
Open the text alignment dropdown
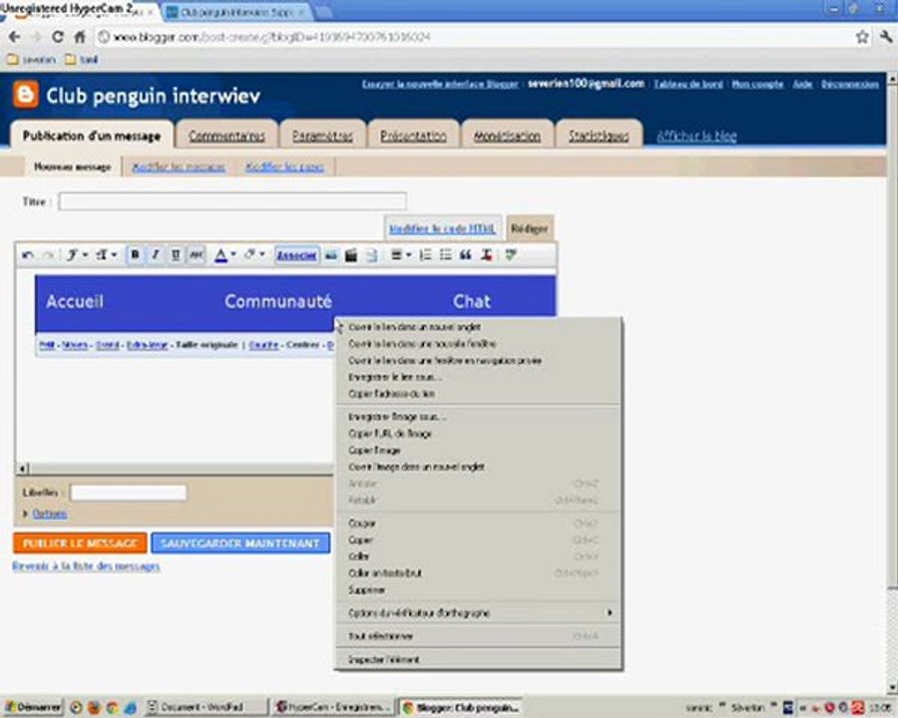[x=401, y=255]
